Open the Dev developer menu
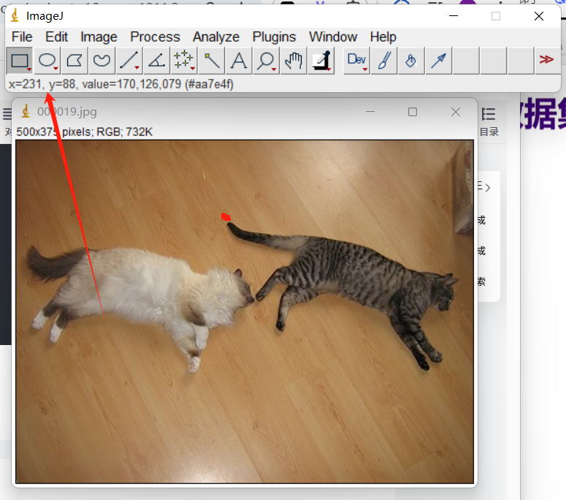 pos(356,61)
